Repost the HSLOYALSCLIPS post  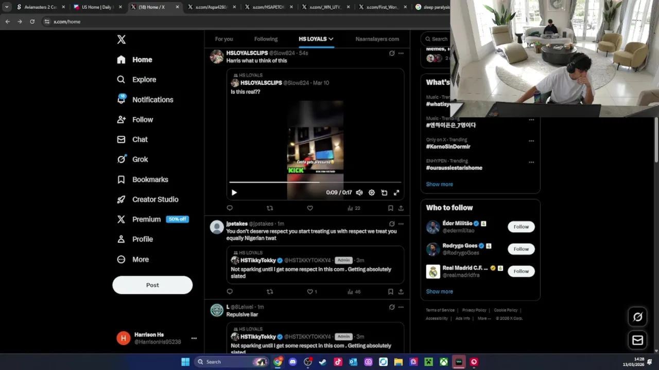[x=270, y=208]
